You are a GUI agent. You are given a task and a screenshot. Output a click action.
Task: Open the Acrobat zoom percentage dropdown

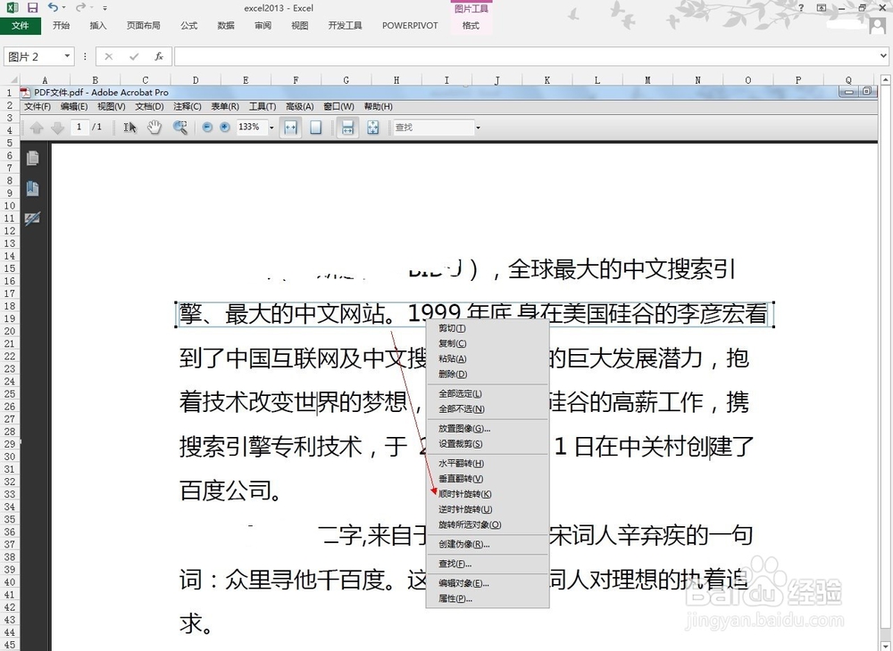[271, 128]
